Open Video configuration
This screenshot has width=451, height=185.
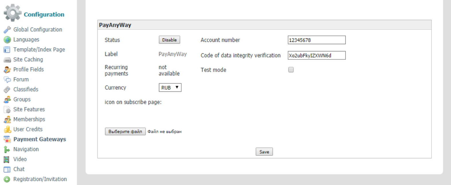point(20,159)
